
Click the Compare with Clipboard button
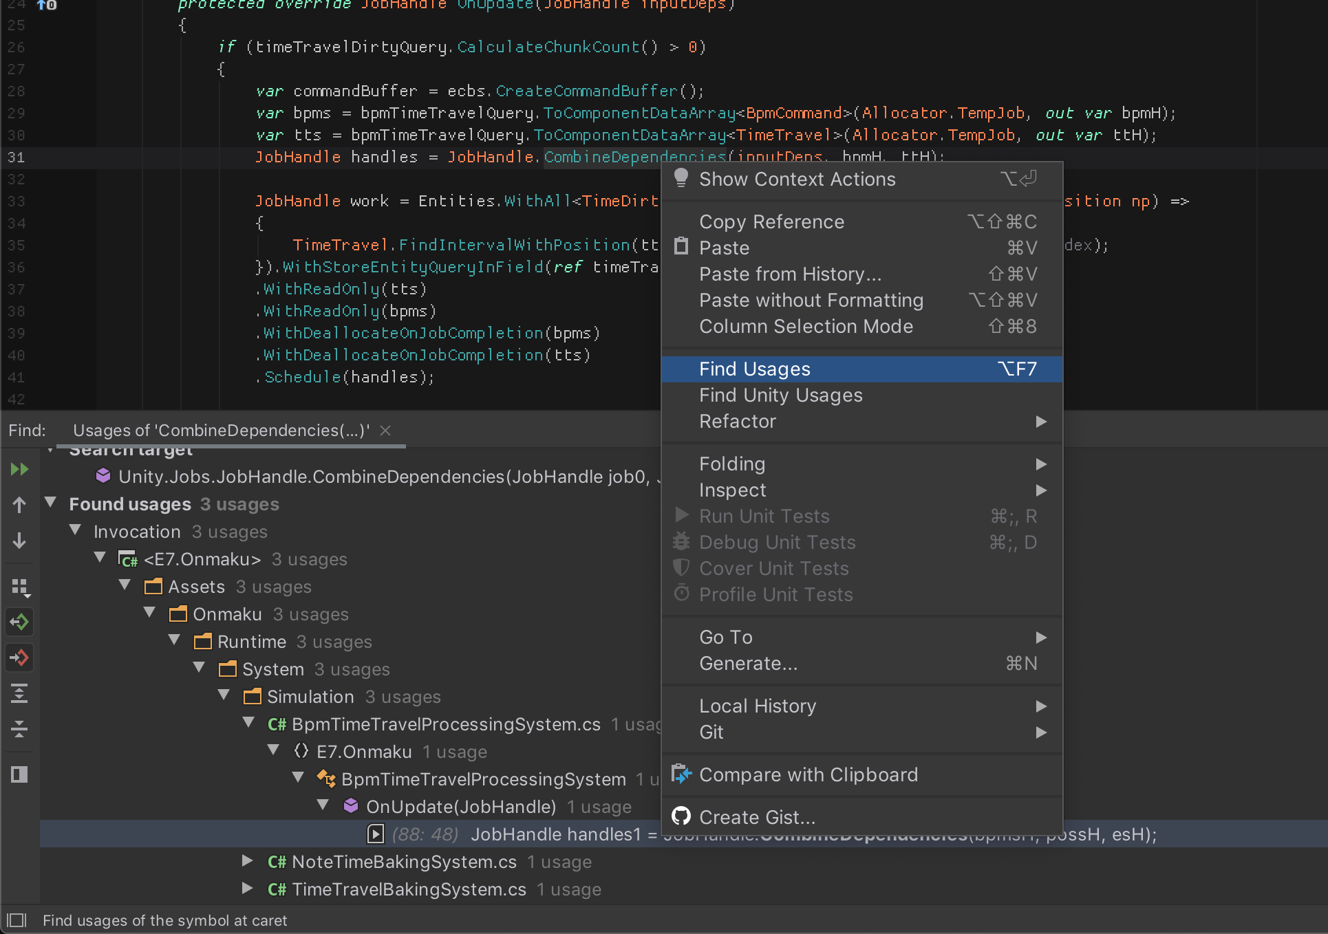(x=808, y=775)
